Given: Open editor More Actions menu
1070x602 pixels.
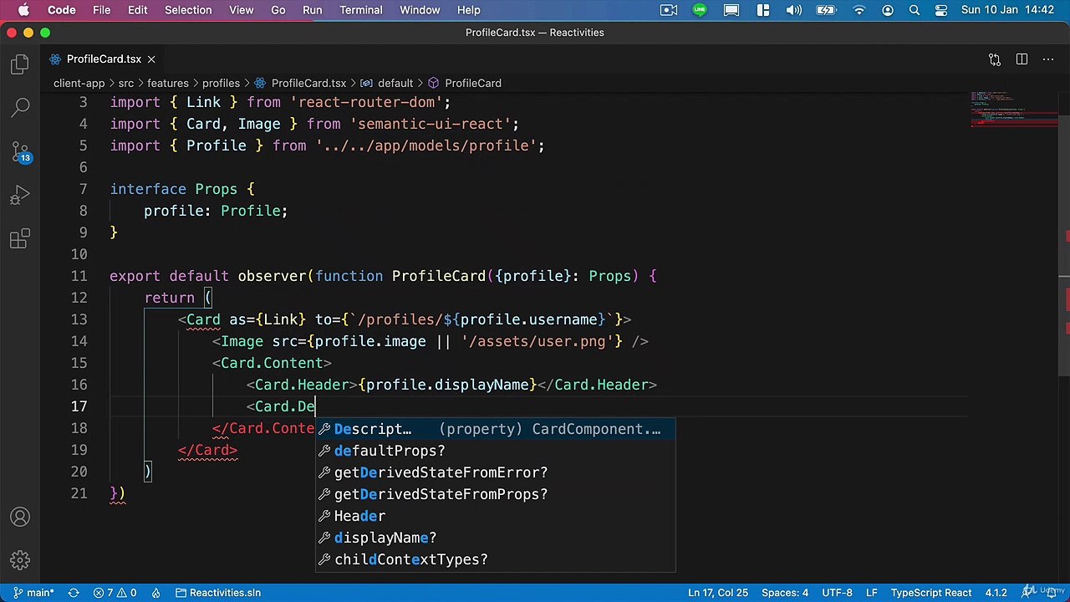Looking at the screenshot, I should coord(1048,59).
